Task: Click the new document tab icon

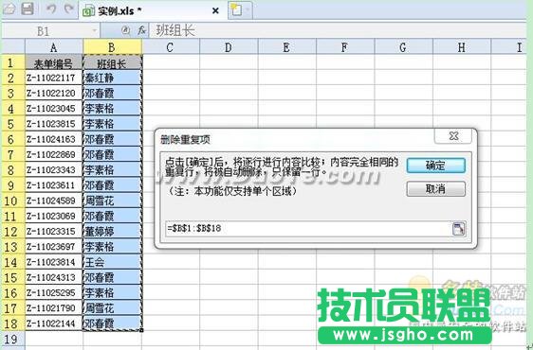Action: pyautogui.click(x=236, y=9)
